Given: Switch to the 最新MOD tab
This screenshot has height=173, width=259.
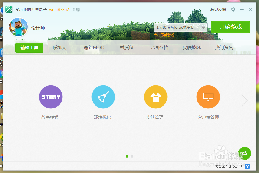Looking at the screenshot, I should click(x=94, y=48).
